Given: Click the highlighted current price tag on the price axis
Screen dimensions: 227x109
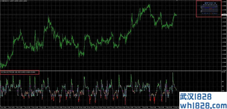Looking at the screenshot, I should [x=224, y=15].
